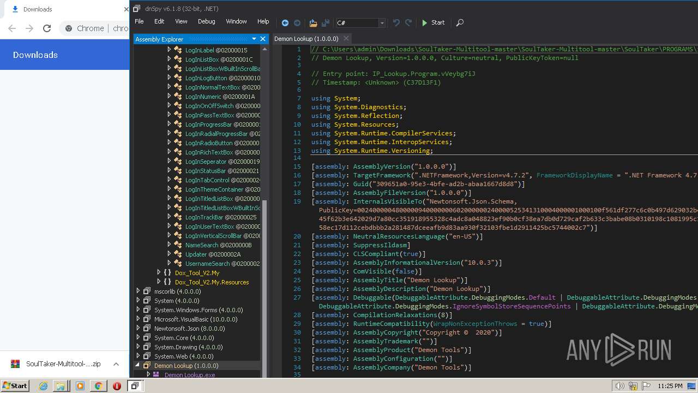Close the Assembly Explorer panel
The height and width of the screenshot is (393, 698).
[x=263, y=39]
